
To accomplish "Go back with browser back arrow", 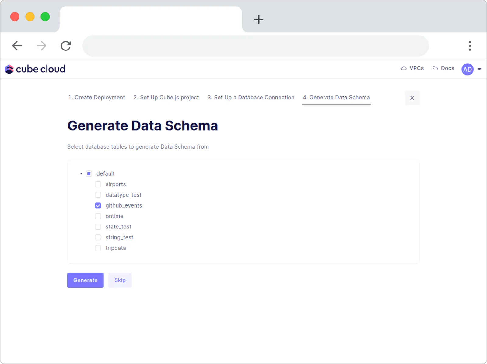I will 17,46.
